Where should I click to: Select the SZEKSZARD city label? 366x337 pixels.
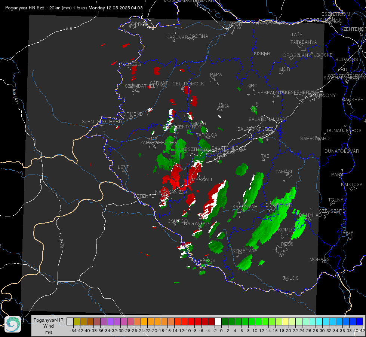point(332,211)
